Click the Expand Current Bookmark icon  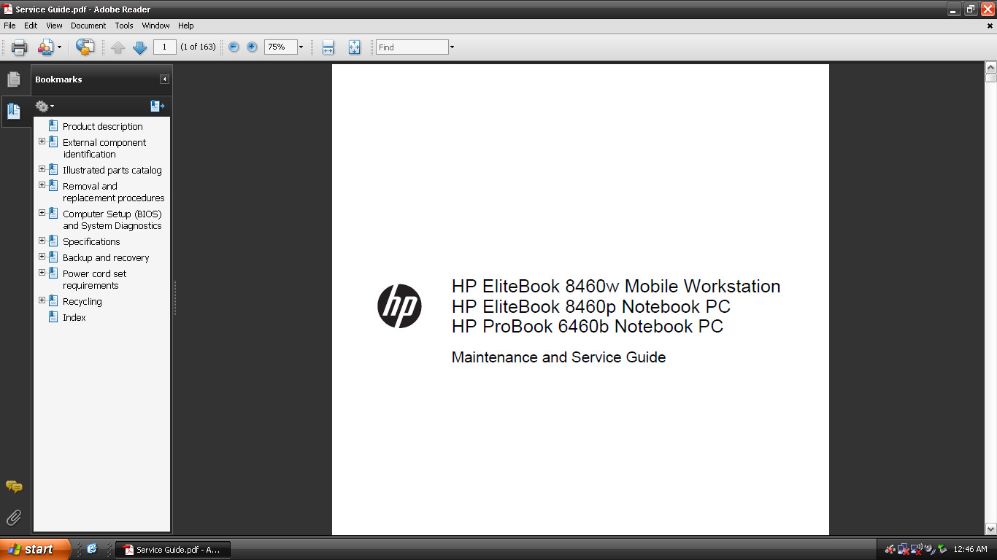coord(157,106)
